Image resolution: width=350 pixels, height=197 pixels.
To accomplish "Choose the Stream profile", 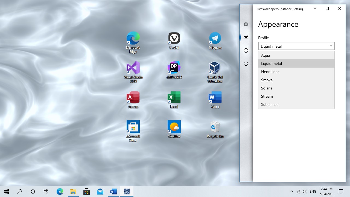I will pos(296,96).
